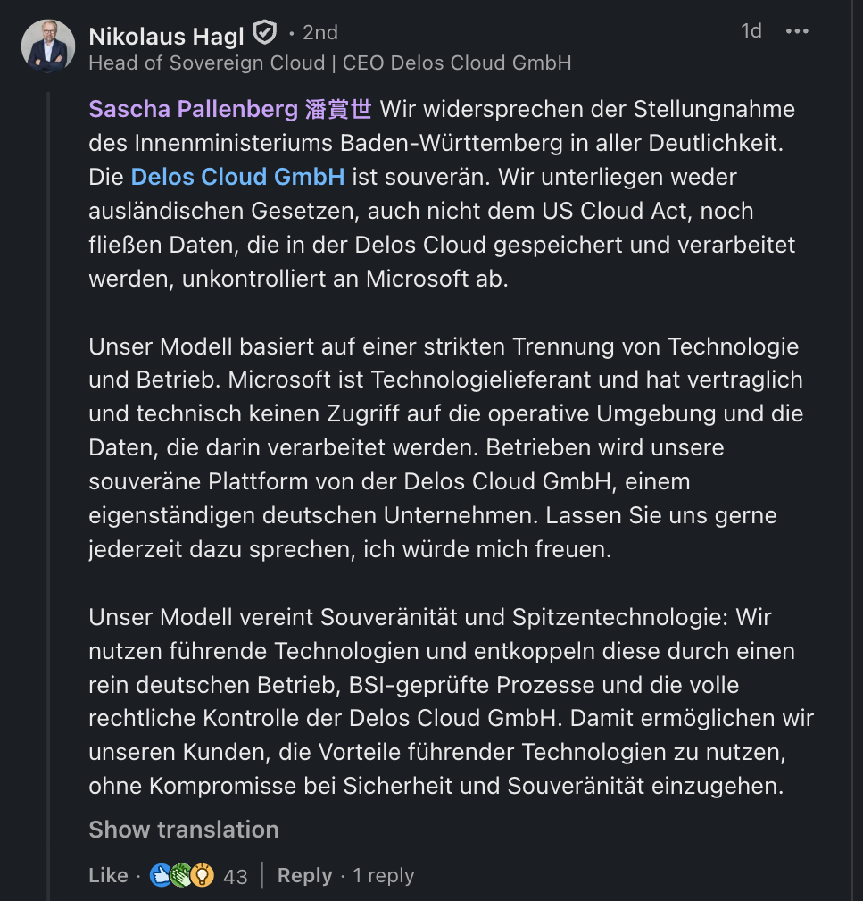Screen dimensions: 863x901
Task: View the 43 reactions list
Action: [236, 876]
